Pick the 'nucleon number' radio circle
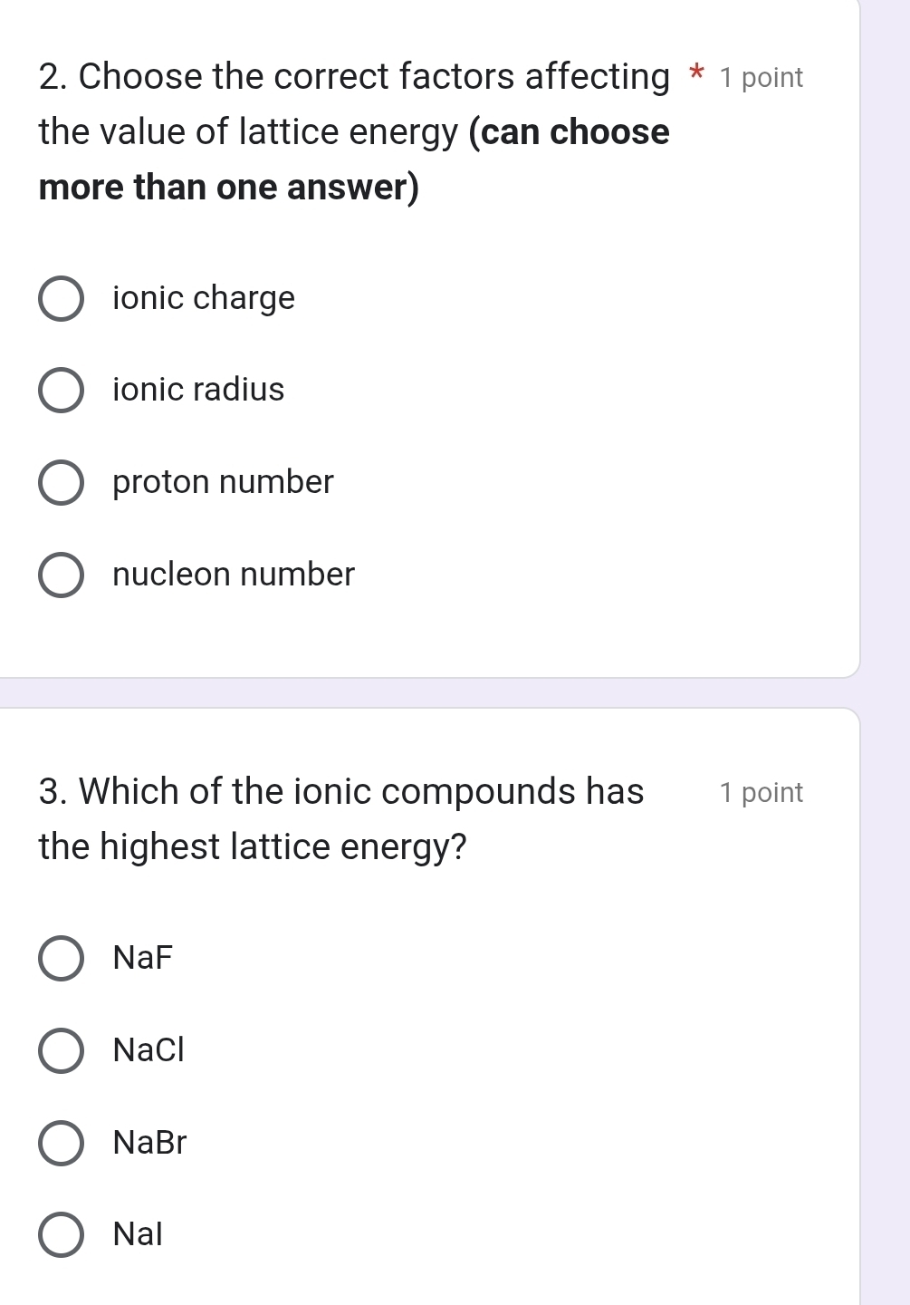Viewport: 910px width, 1305px height. [61, 575]
